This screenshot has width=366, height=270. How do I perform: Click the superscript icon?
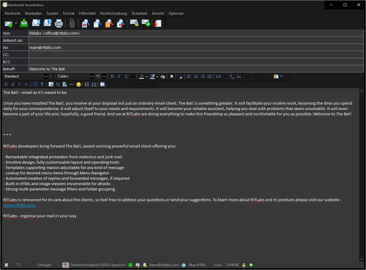pos(20,84)
